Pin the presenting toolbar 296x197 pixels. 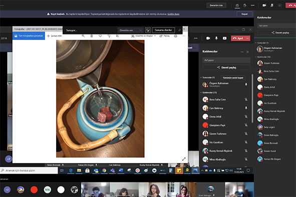pos(179,30)
